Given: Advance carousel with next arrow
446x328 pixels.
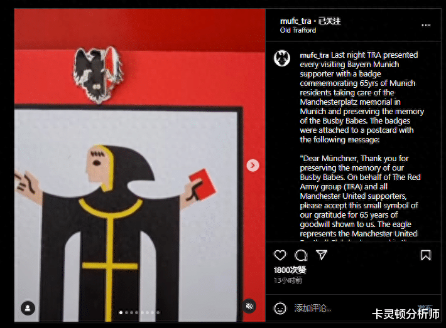Looking at the screenshot, I should click(253, 166).
